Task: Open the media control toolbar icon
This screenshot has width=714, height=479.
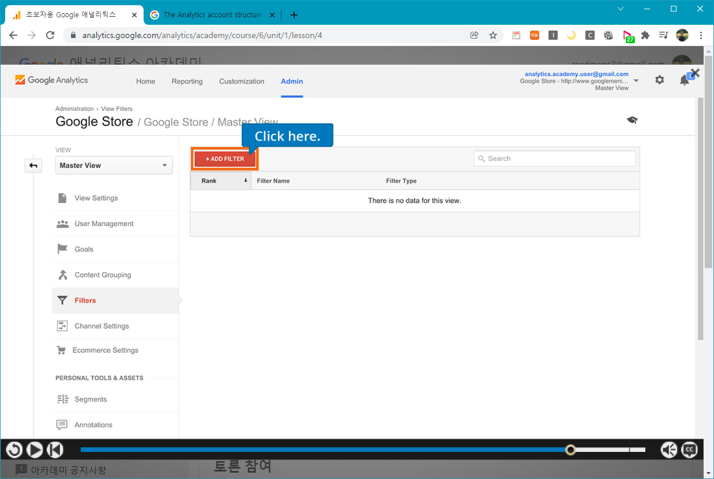Action: pyautogui.click(x=664, y=35)
